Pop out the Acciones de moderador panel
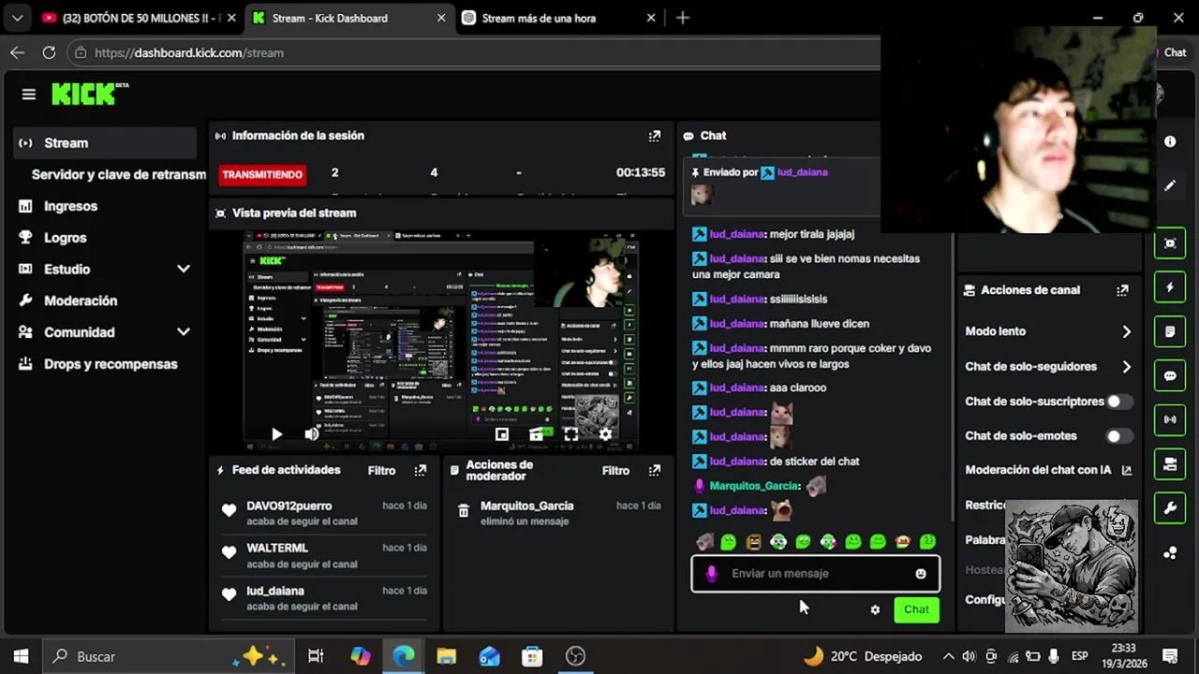 click(655, 470)
